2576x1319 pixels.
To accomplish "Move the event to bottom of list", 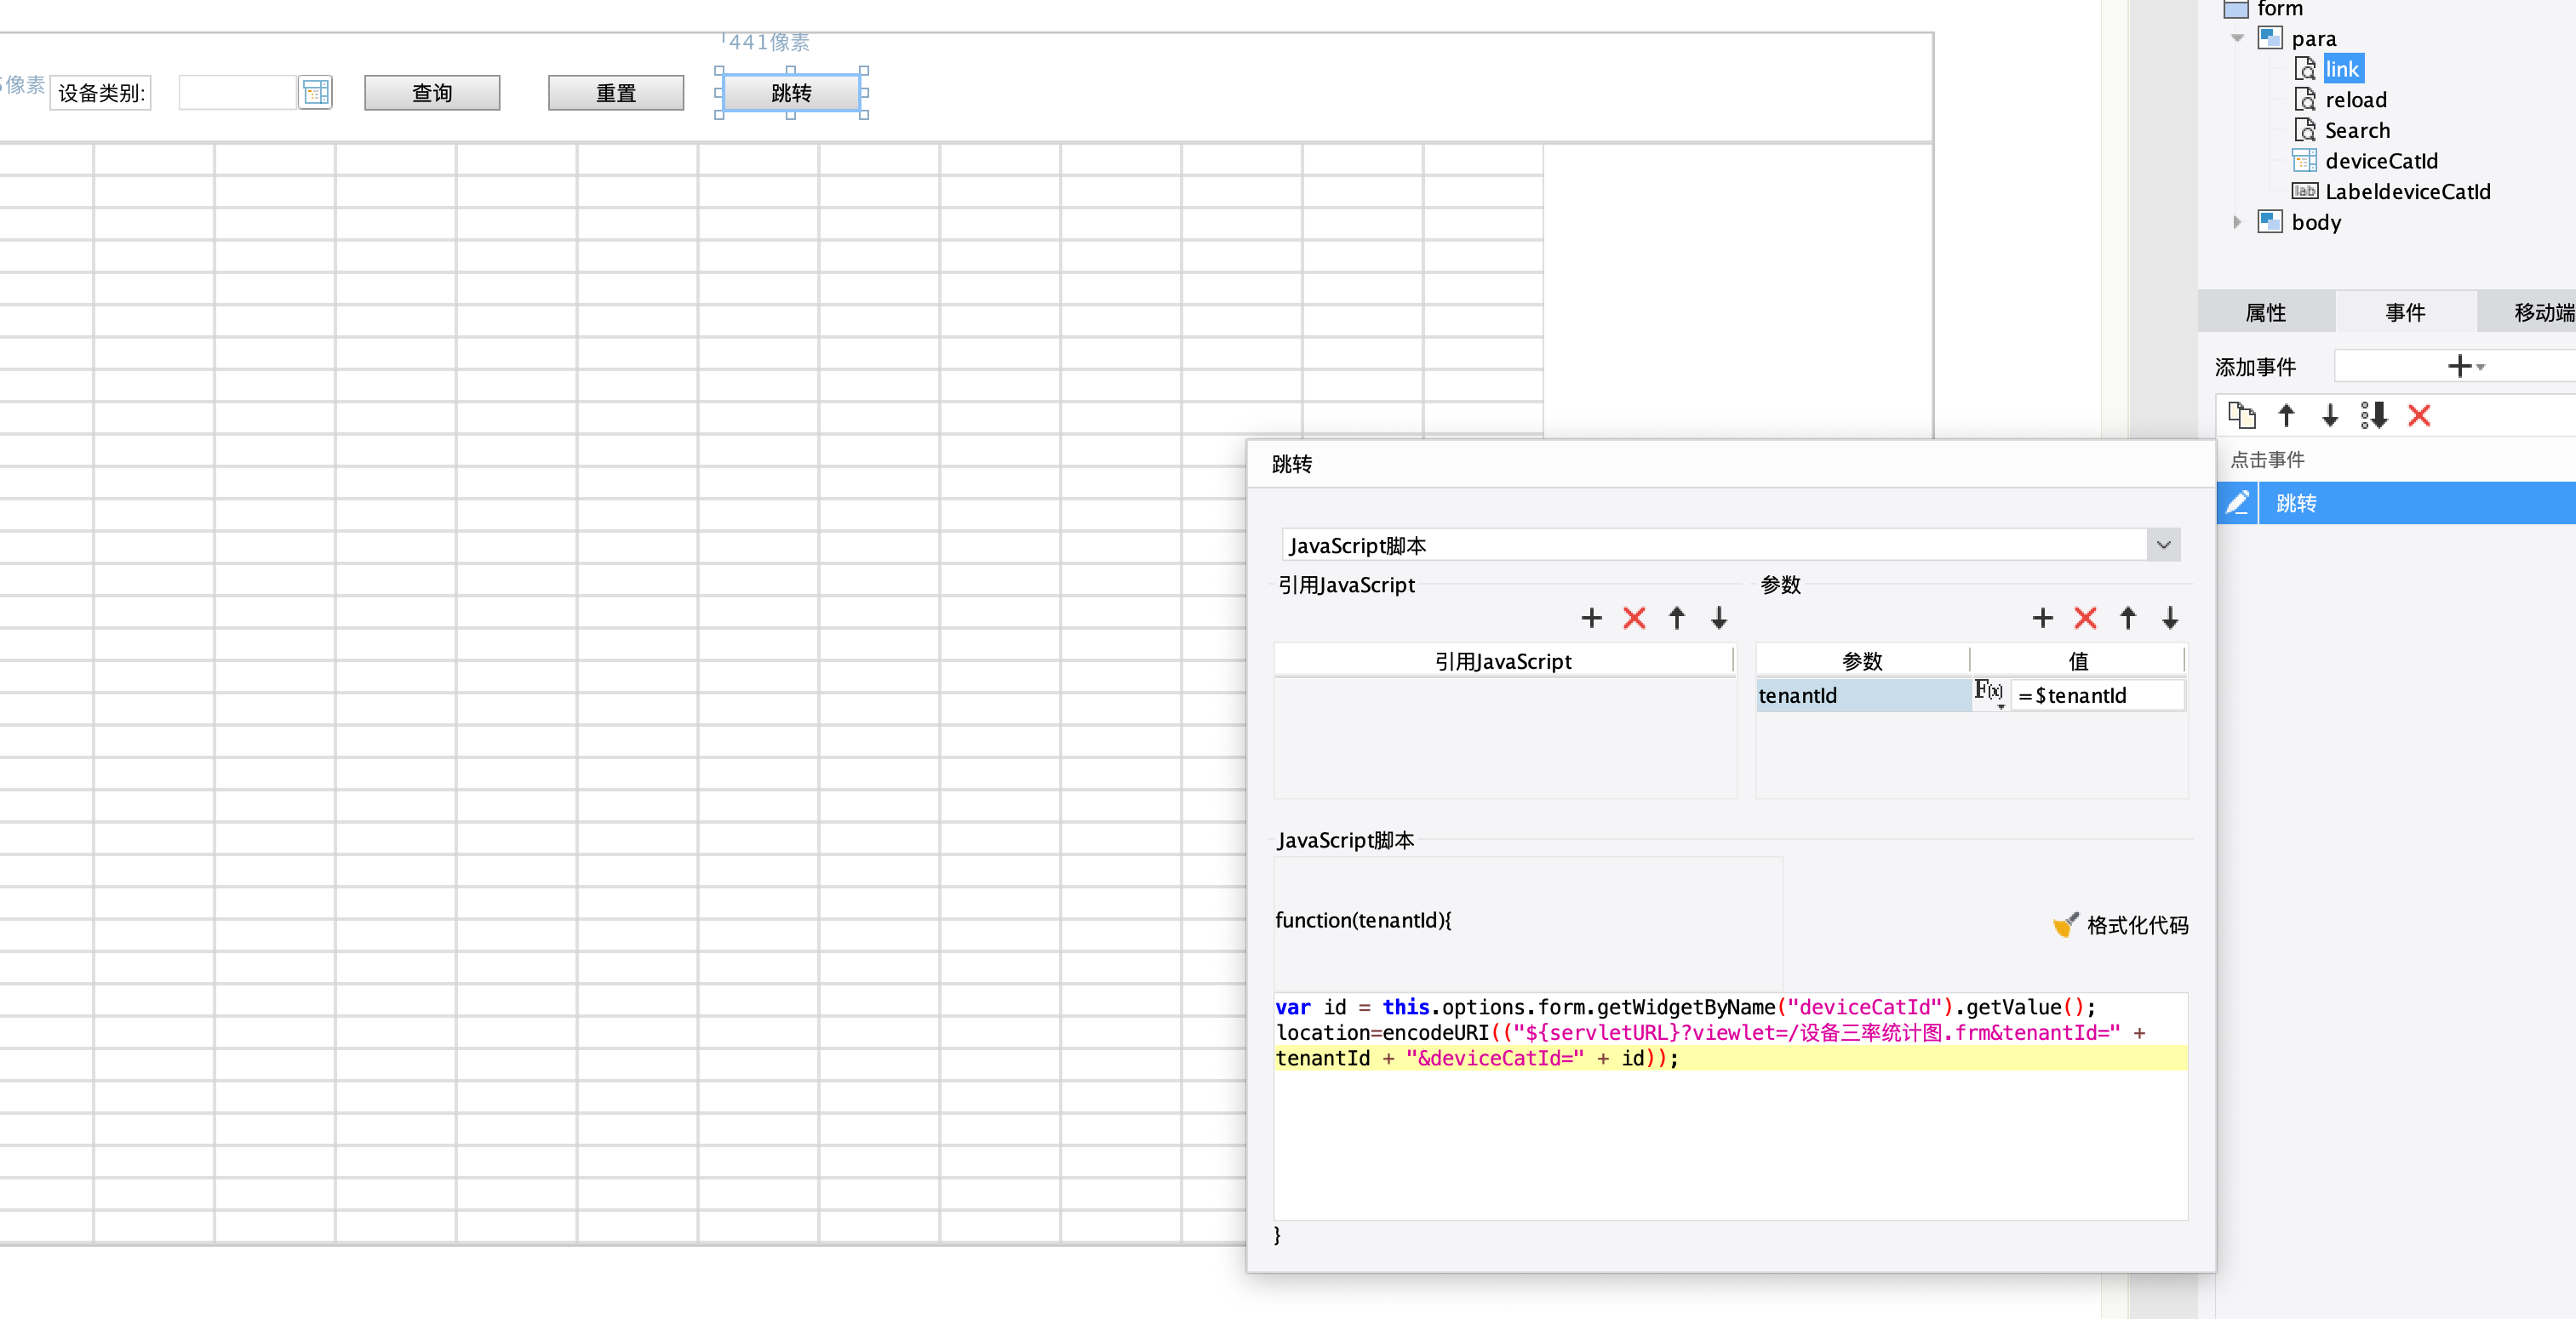I will click(x=2374, y=415).
